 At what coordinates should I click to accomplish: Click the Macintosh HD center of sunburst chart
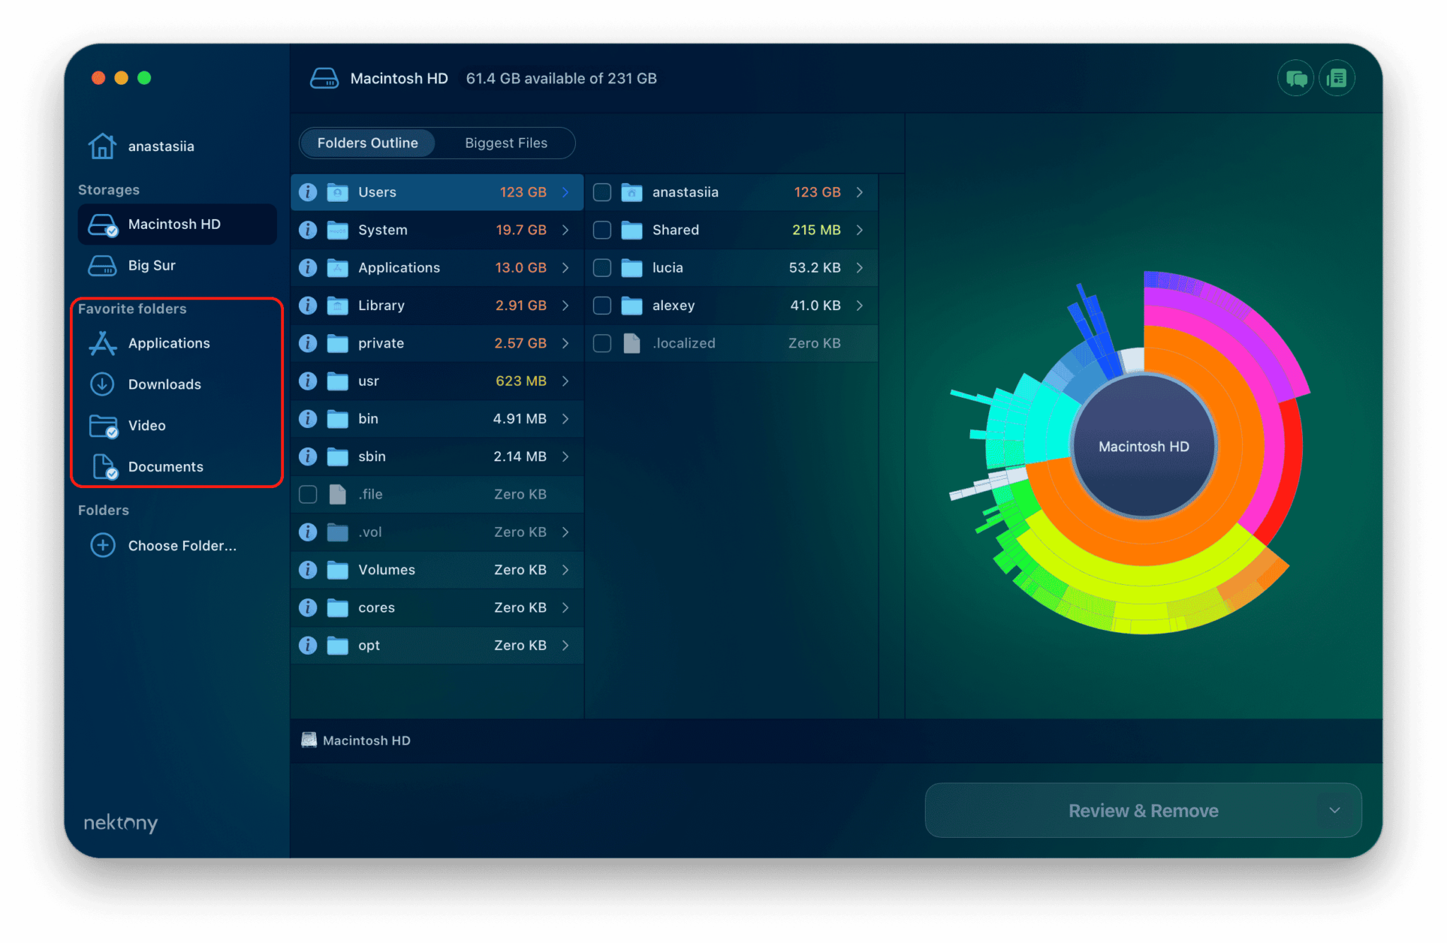1142,446
